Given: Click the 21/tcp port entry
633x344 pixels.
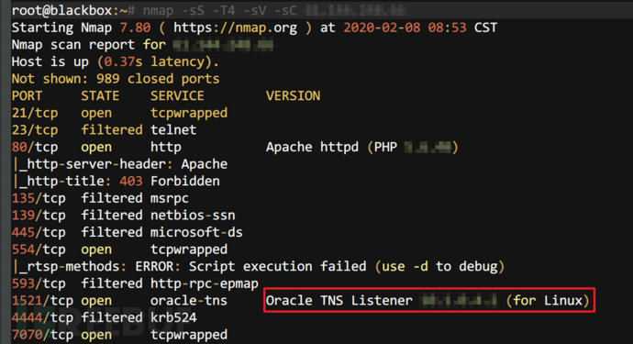Looking at the screenshot, I should pos(35,113).
